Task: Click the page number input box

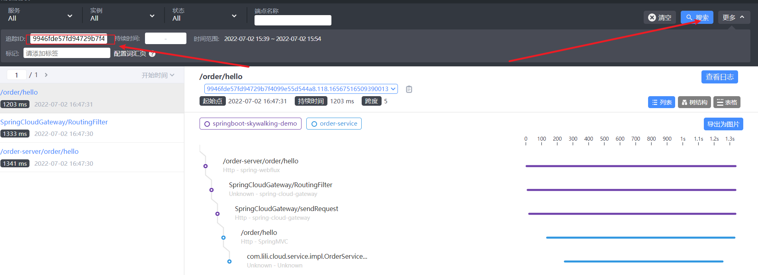Action: pos(16,75)
